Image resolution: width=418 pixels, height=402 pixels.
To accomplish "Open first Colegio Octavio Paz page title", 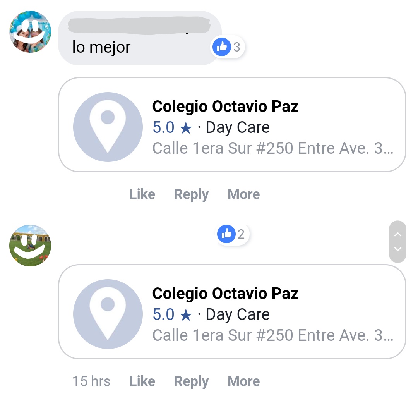I will [225, 107].
